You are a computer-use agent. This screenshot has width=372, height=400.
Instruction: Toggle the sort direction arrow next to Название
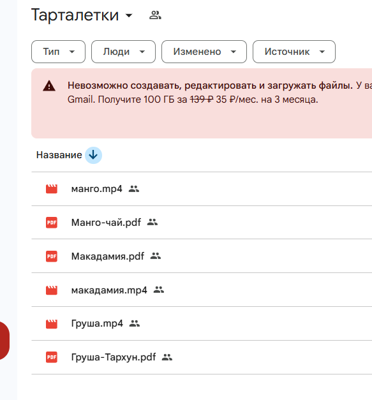[93, 155]
